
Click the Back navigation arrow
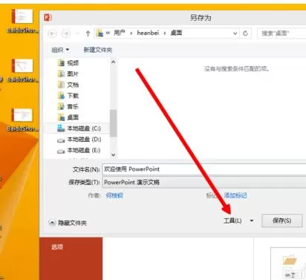52,33
